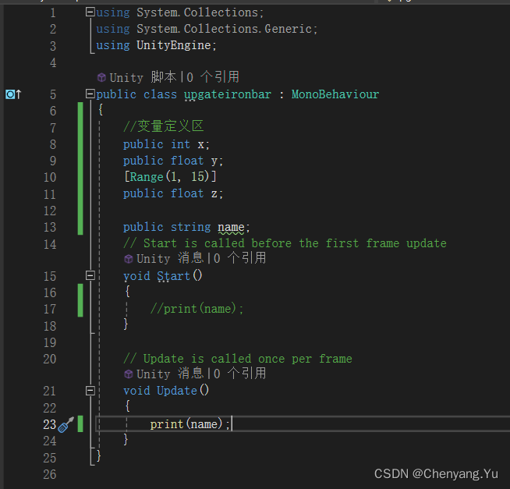This screenshot has width=510, height=489.
Task: Click the class name upgateironbar
Action: tap(228, 94)
